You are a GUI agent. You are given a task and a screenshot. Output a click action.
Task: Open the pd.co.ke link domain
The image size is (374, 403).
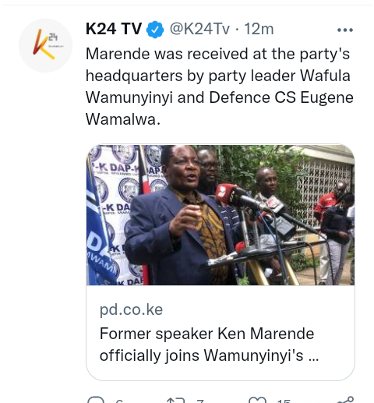pos(131,309)
